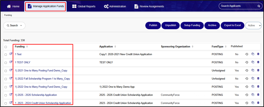Click the Unpublish button
This screenshot has height=107, width=264.
[170, 25]
